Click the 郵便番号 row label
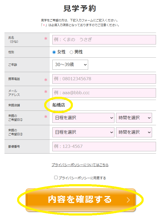Screen dimensions: 161x216 click(x=14, y=147)
